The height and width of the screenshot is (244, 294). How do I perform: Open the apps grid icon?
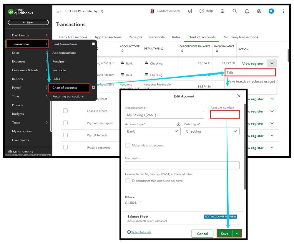tap(222, 11)
